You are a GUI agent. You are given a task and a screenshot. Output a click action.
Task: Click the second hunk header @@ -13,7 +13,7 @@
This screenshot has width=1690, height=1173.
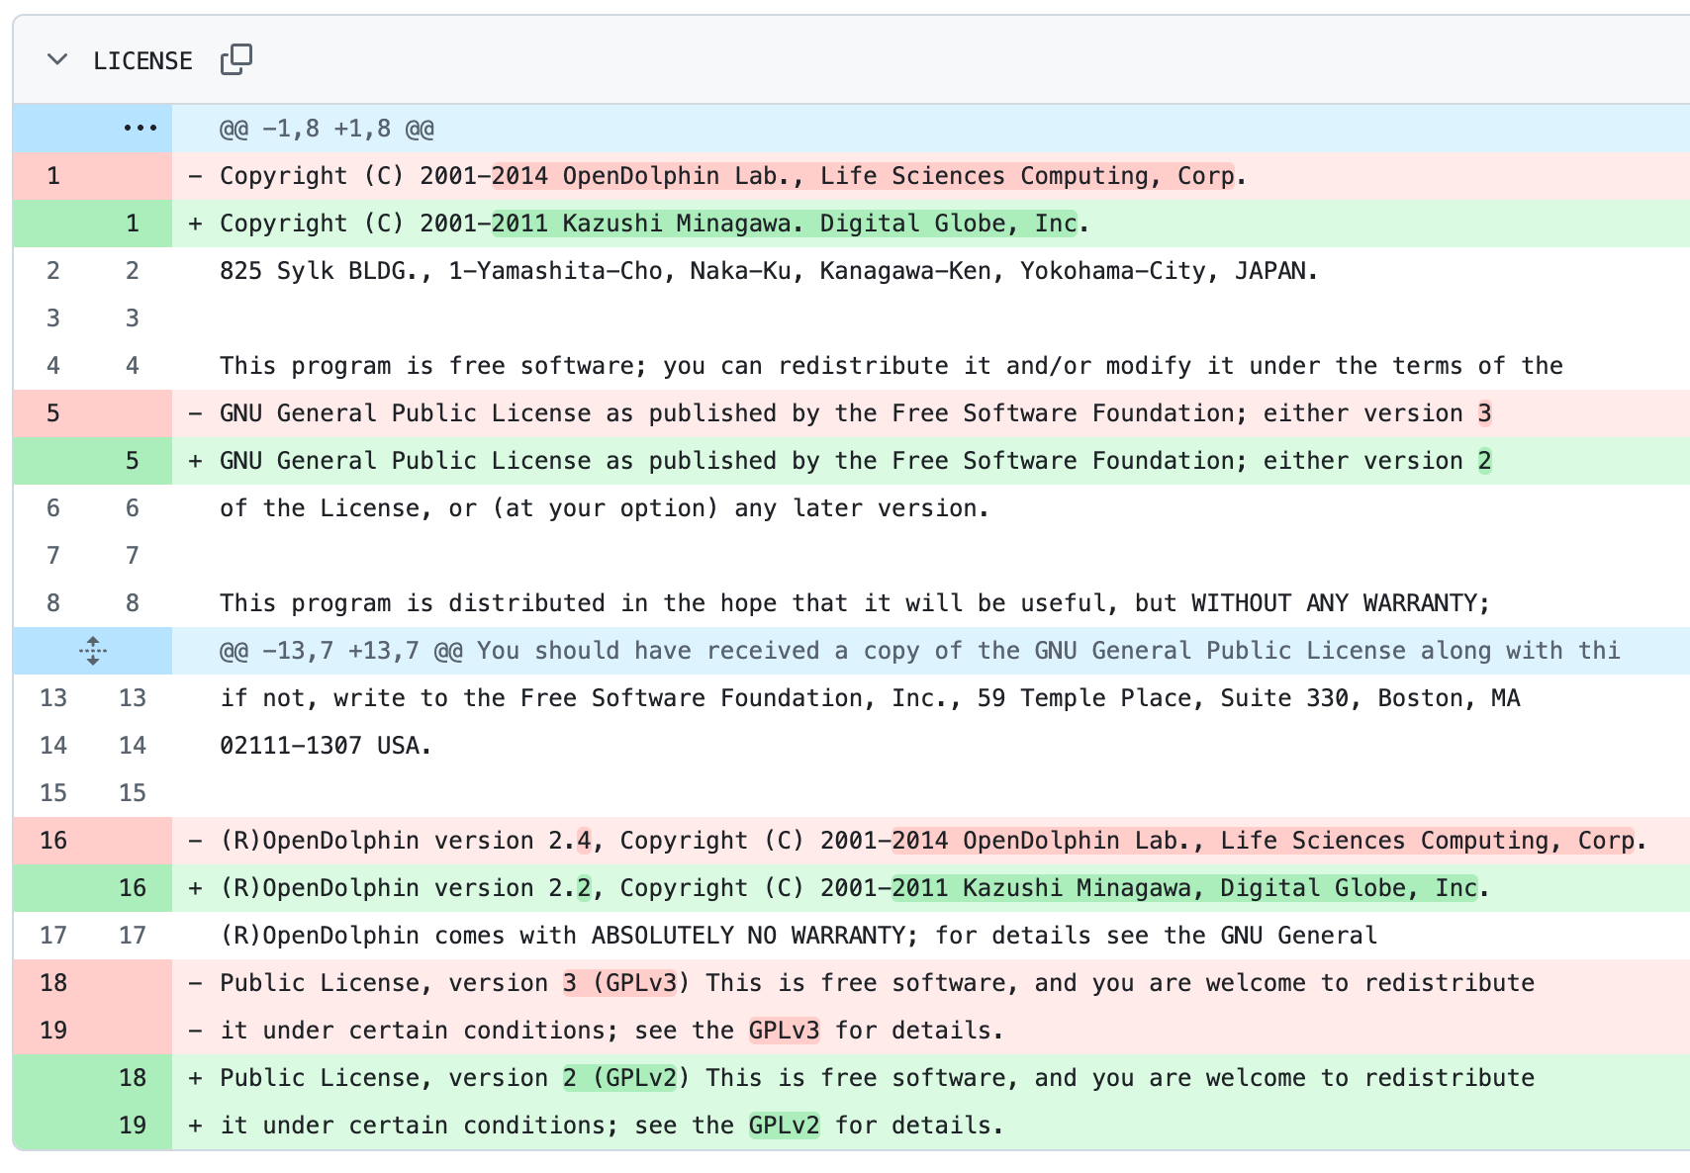point(919,651)
